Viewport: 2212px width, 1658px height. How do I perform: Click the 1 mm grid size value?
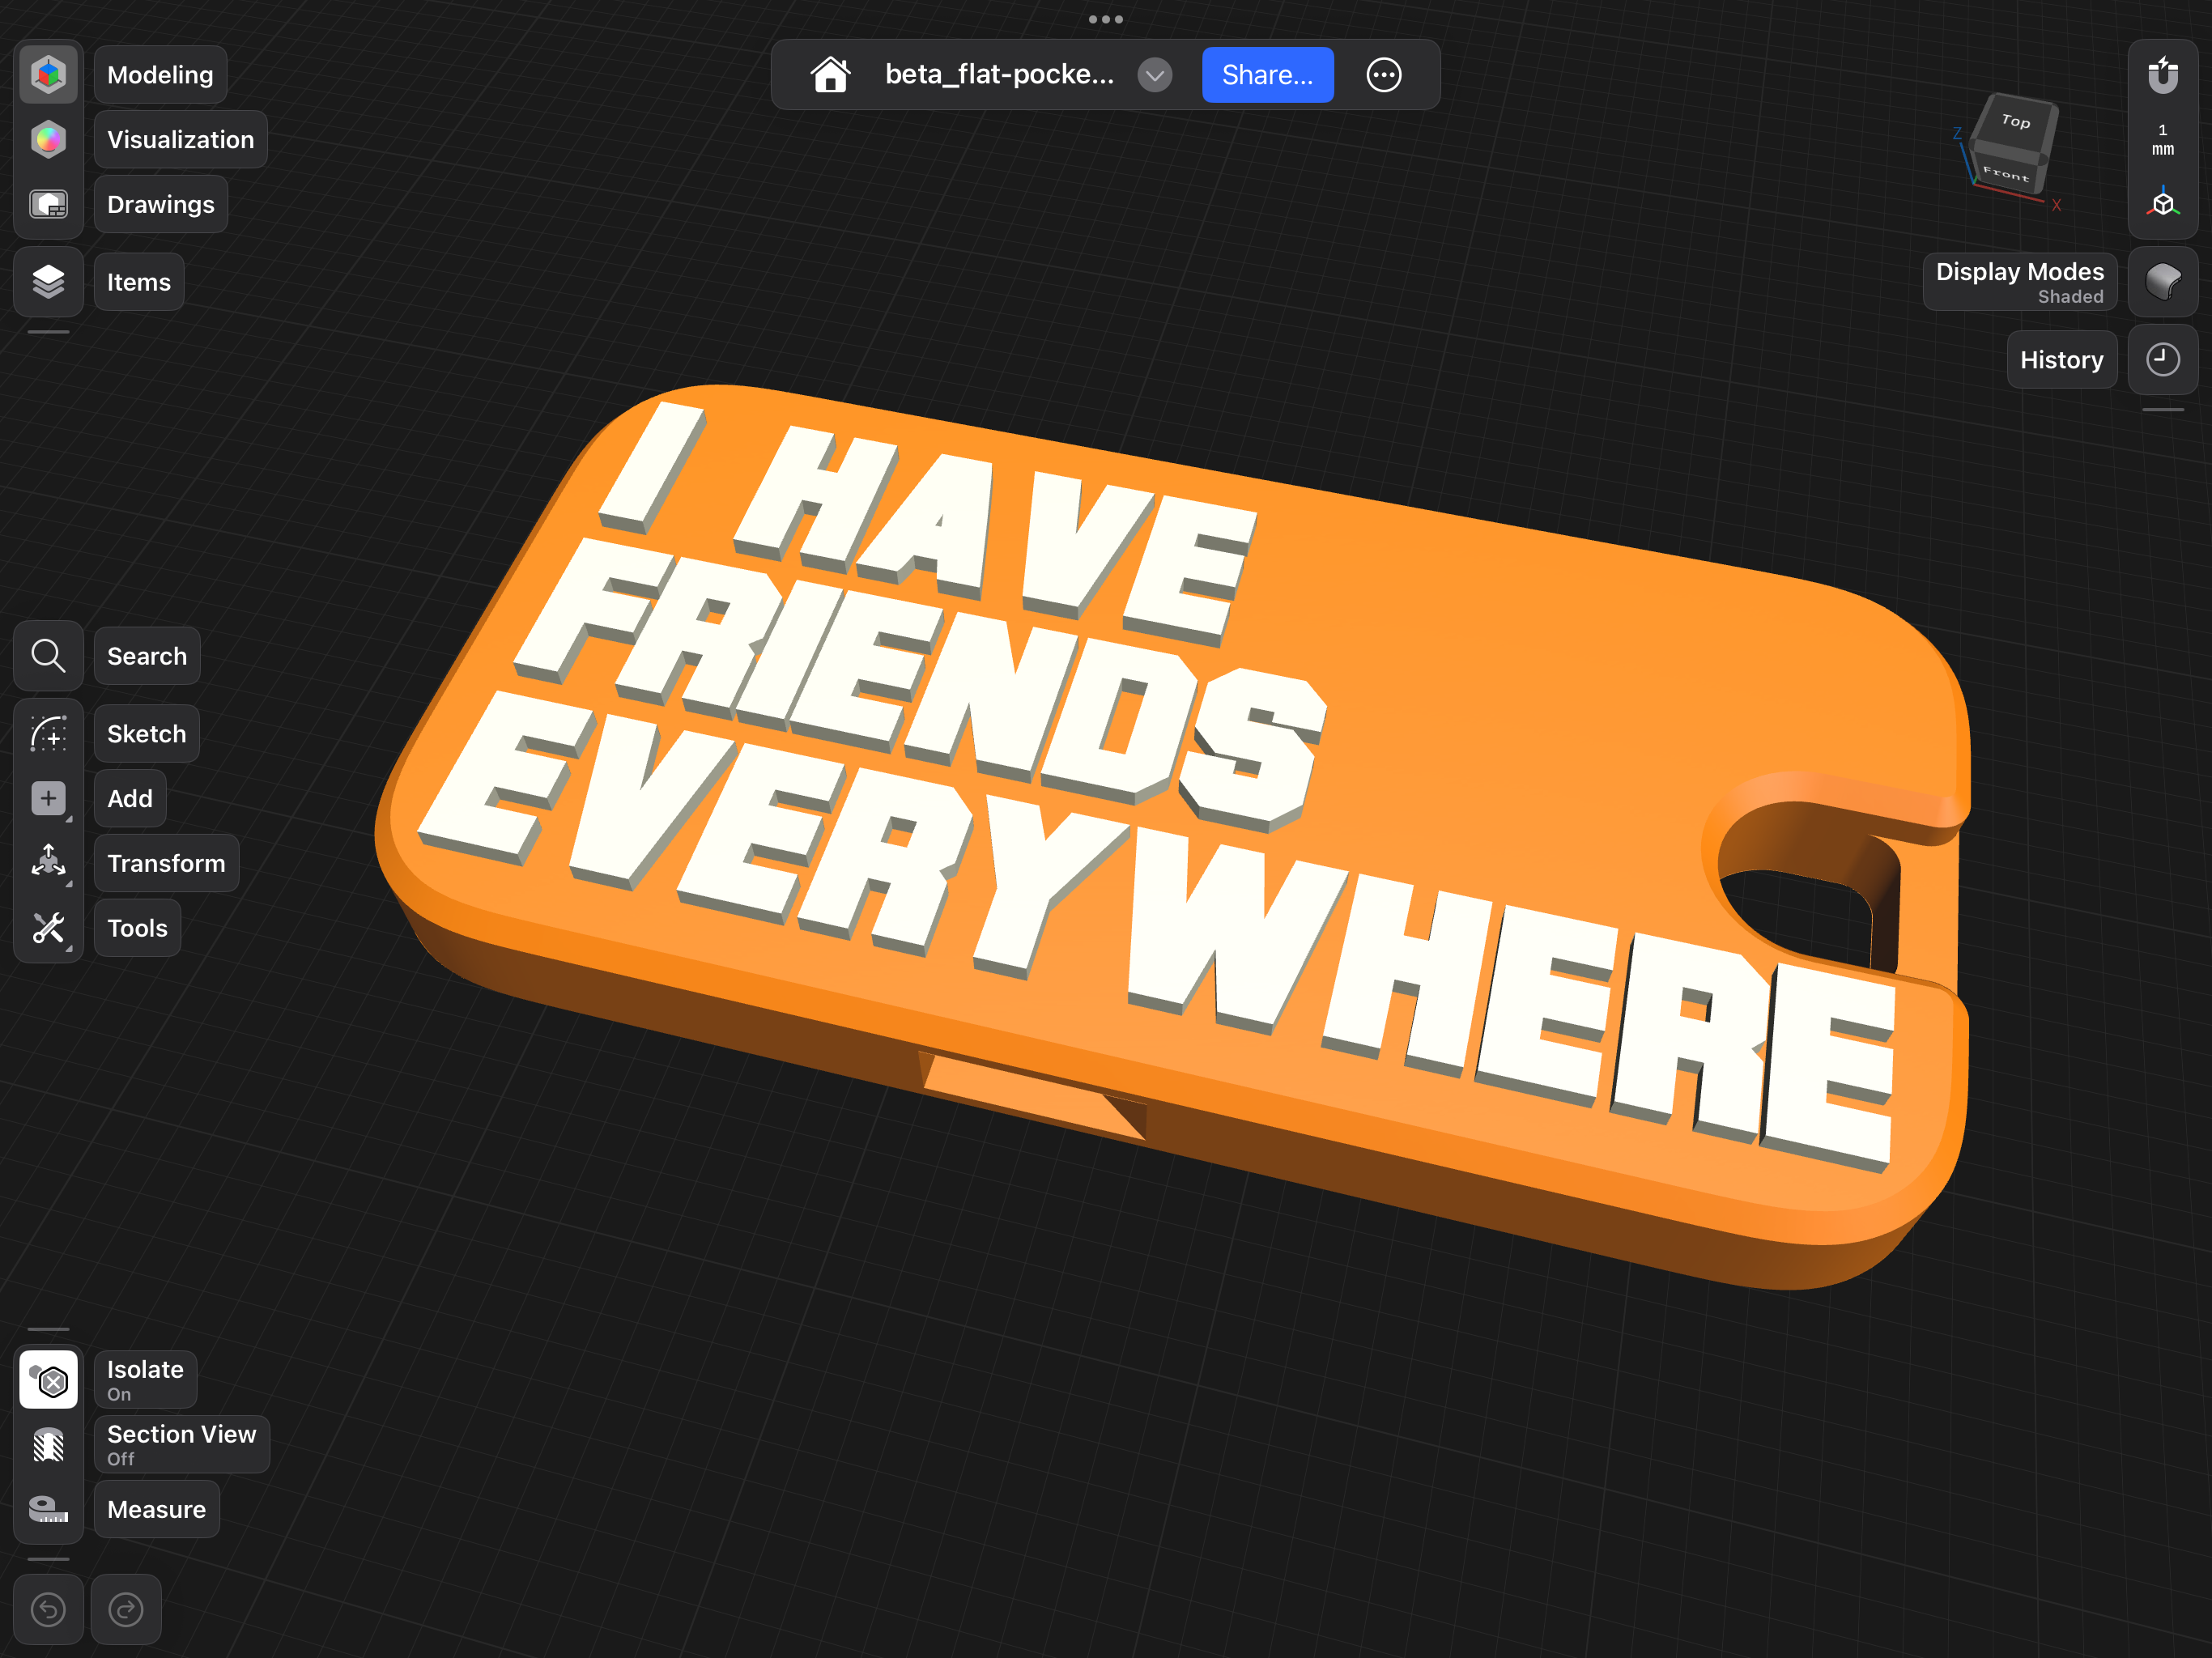(x=2162, y=140)
